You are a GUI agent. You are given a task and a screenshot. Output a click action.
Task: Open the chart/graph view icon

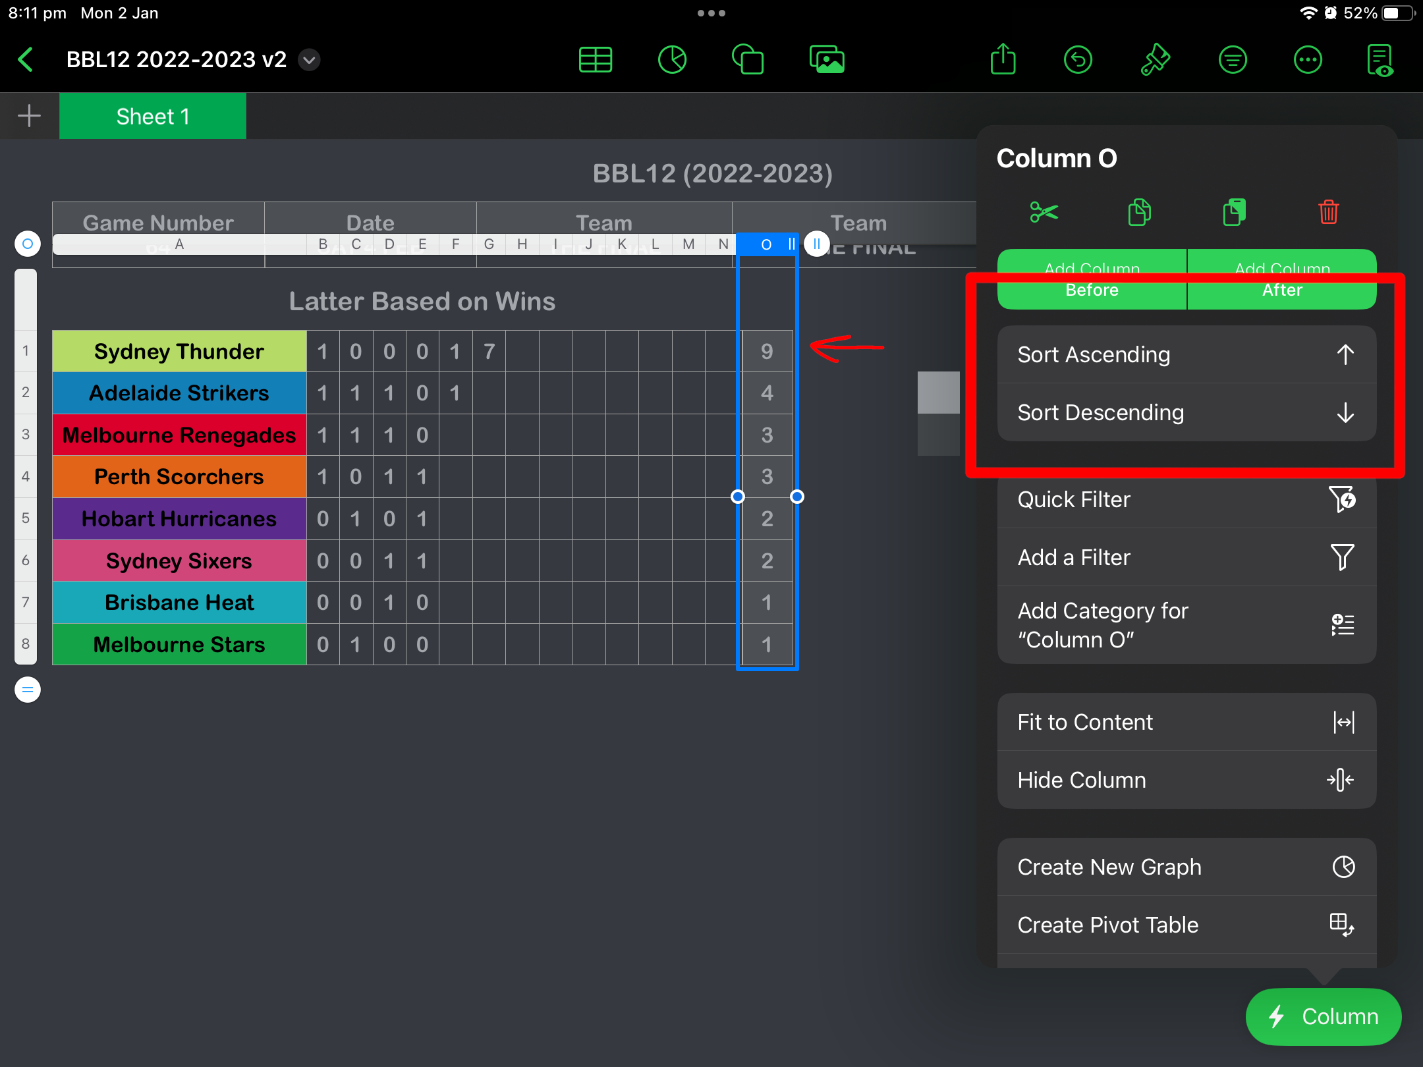point(672,58)
